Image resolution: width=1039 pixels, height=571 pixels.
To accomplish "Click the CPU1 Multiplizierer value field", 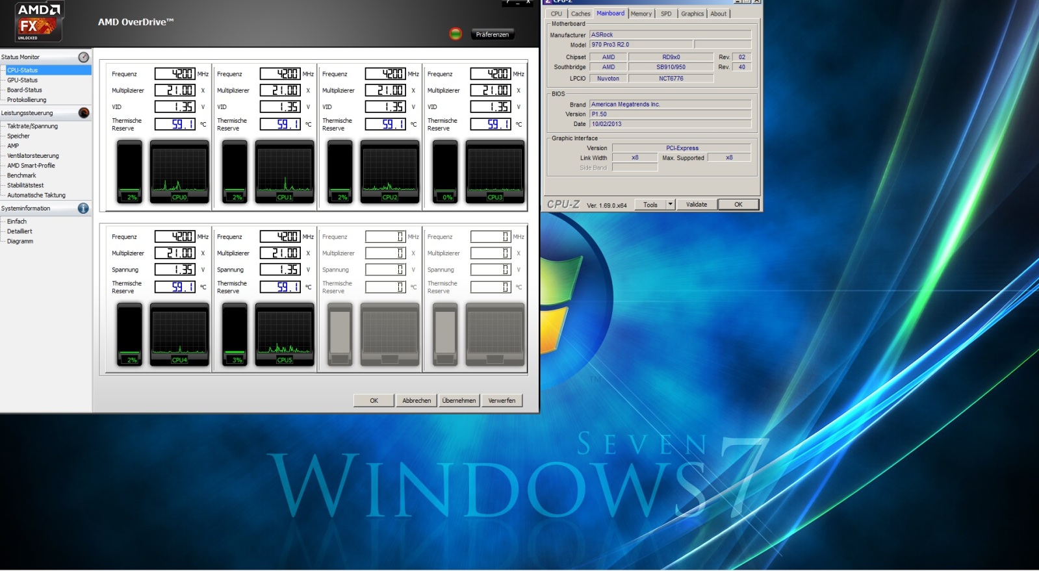I will (280, 90).
